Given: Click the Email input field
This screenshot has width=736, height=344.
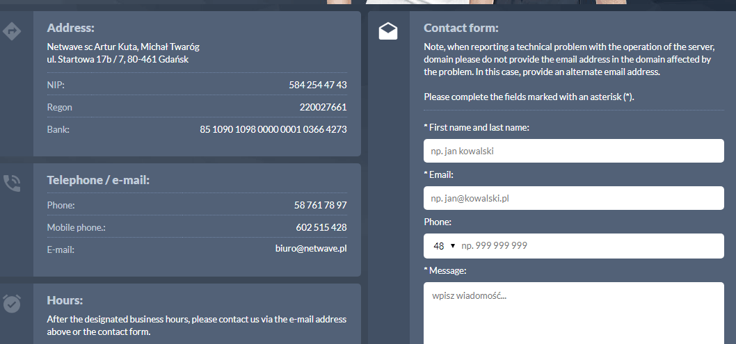Looking at the screenshot, I should tap(574, 198).
